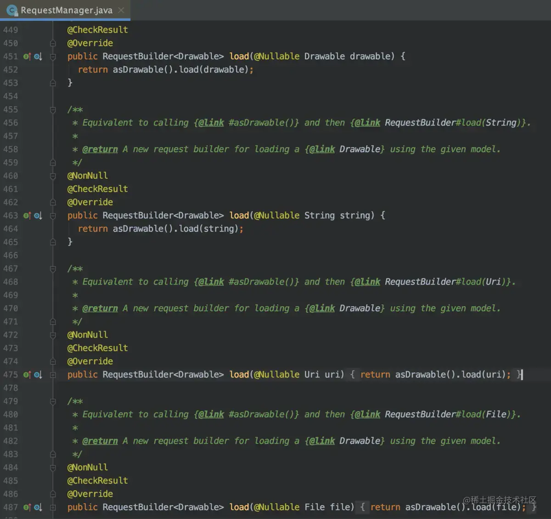551x519 pixels.
Task: Click the class file icon on RequestManager.java tab
Action: tap(12, 10)
